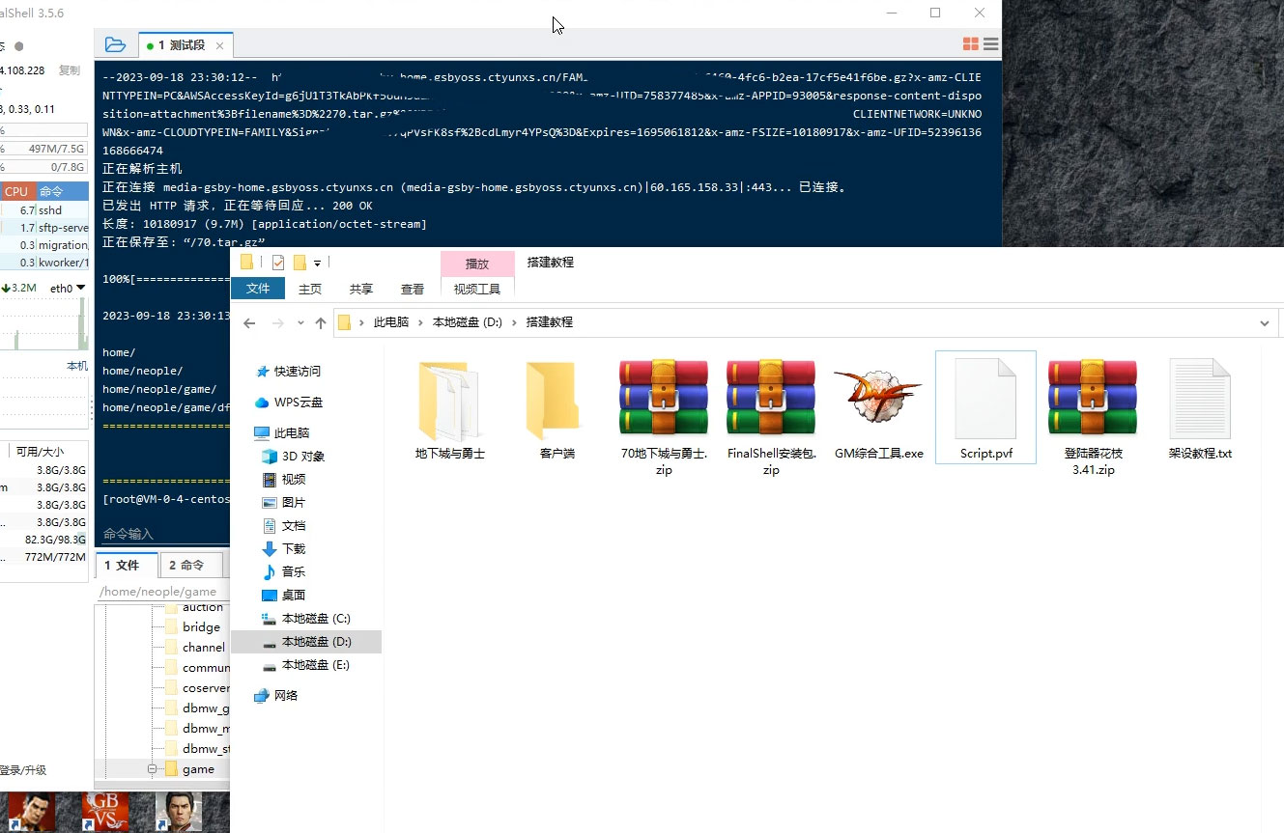Select the FinalShell安装包.zip archive
The height and width of the screenshot is (833, 1284).
[770, 398]
